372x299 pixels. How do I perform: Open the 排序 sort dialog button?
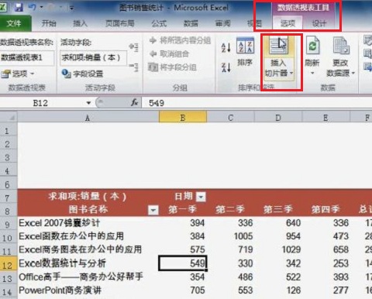tap(245, 52)
